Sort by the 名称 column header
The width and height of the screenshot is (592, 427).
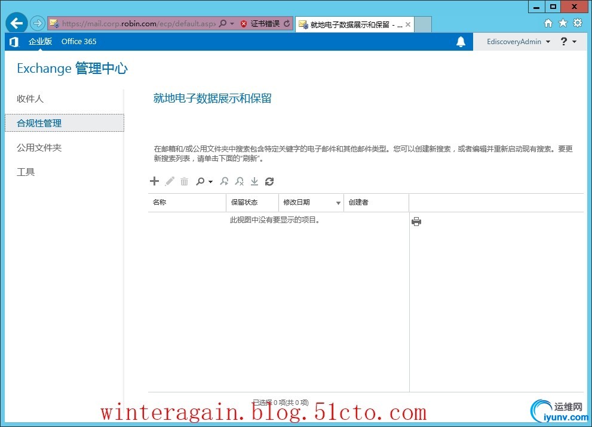(187, 202)
